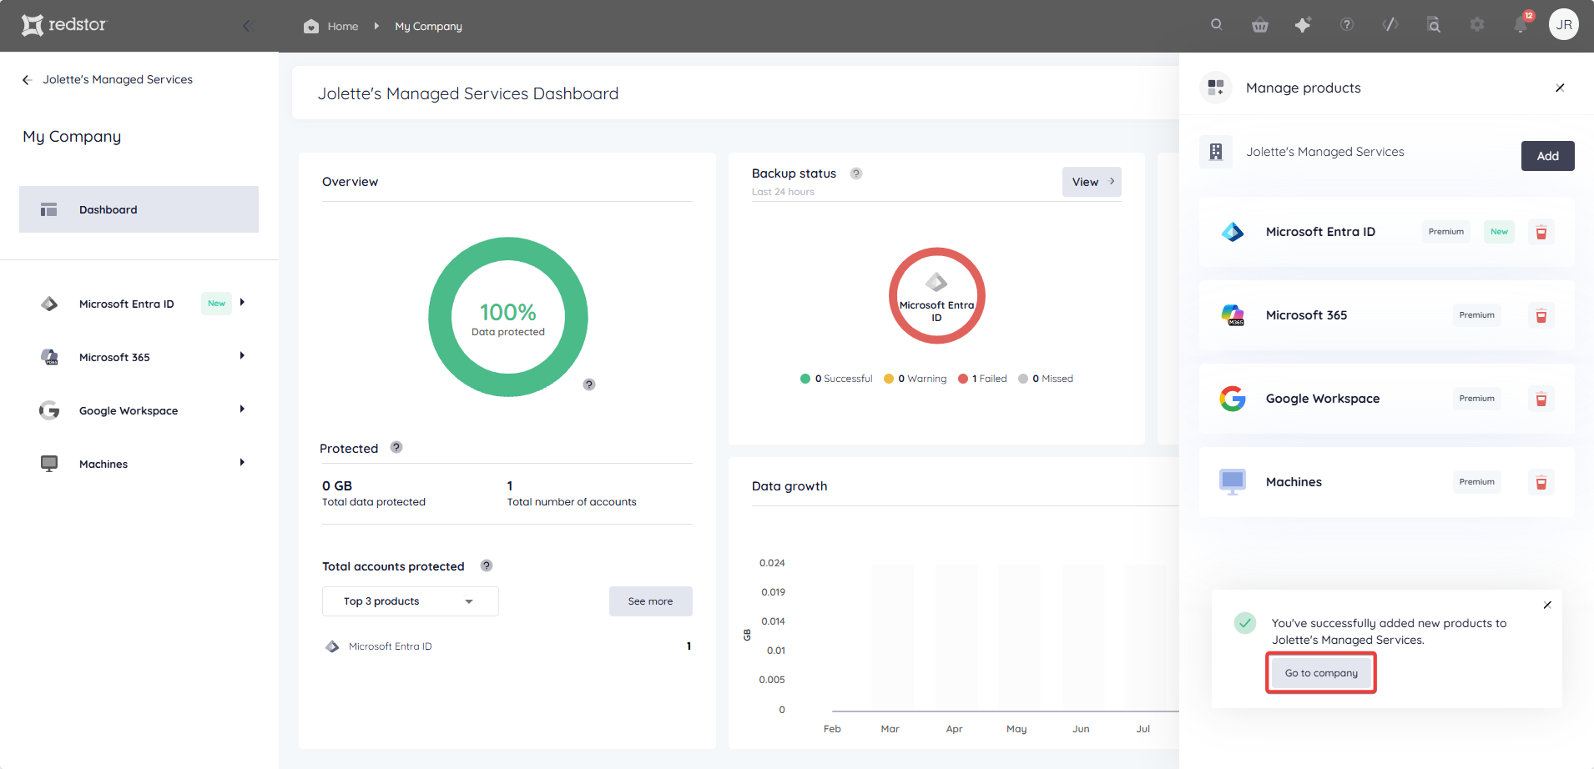Click the New tag on Microsoft Entra ID panel row
1594x769 pixels.
pos(1499,232)
